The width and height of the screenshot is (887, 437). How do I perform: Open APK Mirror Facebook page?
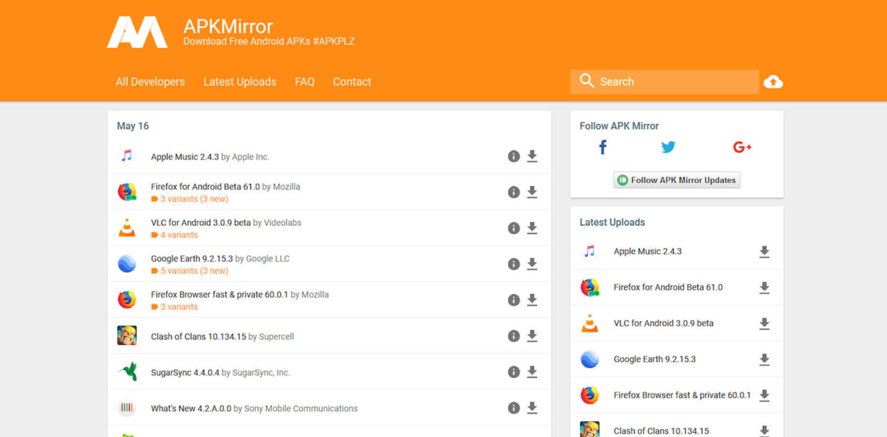tap(603, 148)
